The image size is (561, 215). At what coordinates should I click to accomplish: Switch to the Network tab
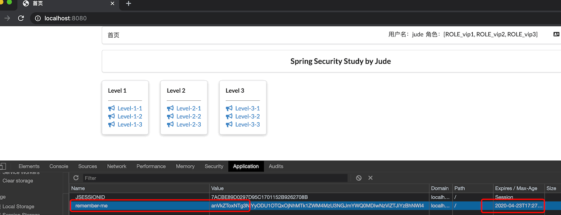click(x=117, y=166)
